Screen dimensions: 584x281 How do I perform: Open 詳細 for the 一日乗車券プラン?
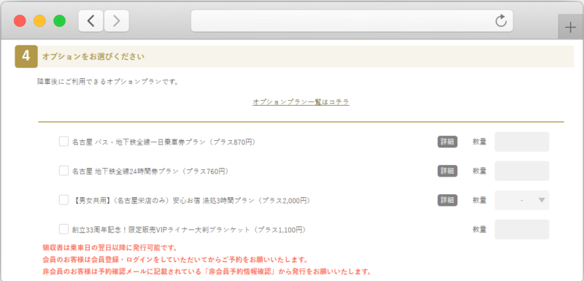coord(447,142)
